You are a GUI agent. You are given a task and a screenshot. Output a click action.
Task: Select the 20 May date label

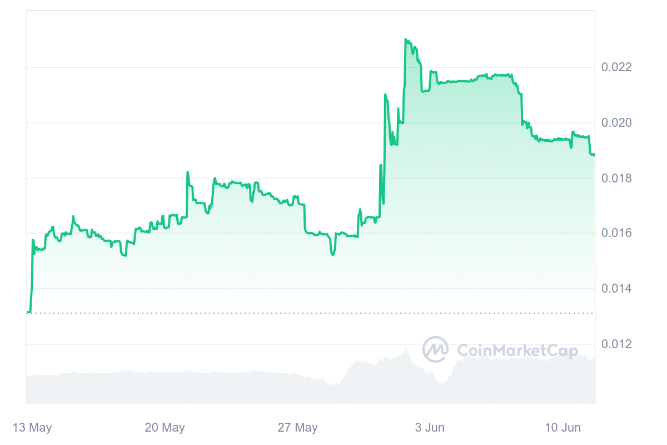pos(165,428)
